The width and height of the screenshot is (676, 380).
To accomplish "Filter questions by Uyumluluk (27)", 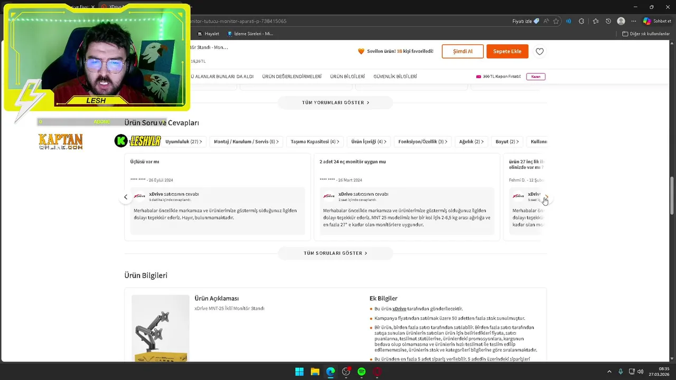I will 183,141.
